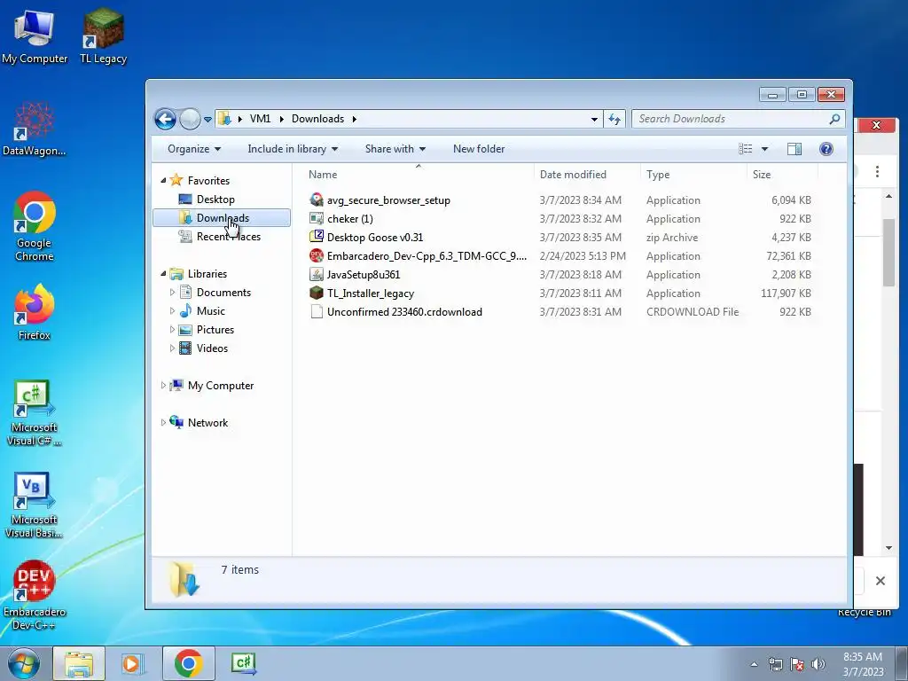Launch Firefox from the desktop
908x681 pixels.
(x=35, y=312)
